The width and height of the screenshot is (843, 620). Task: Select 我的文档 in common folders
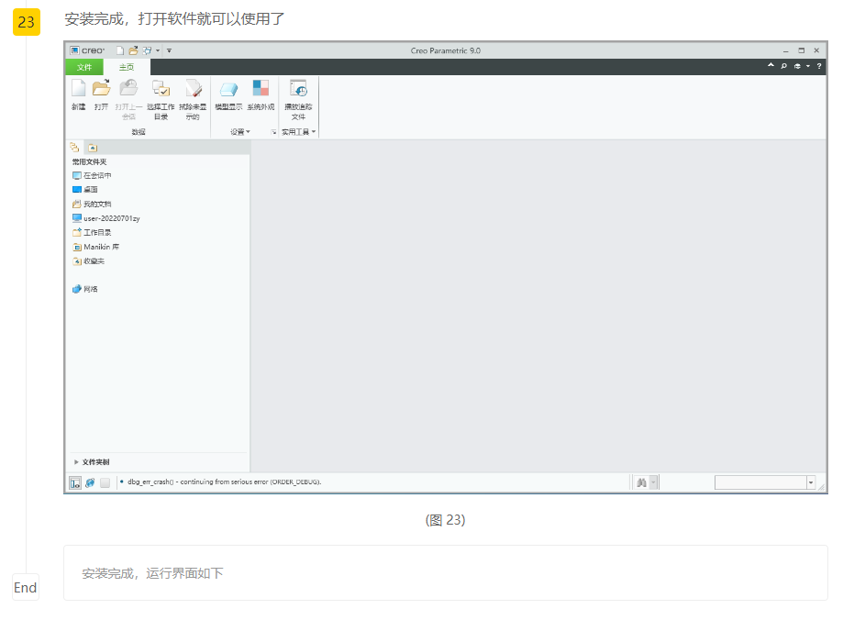(92, 204)
